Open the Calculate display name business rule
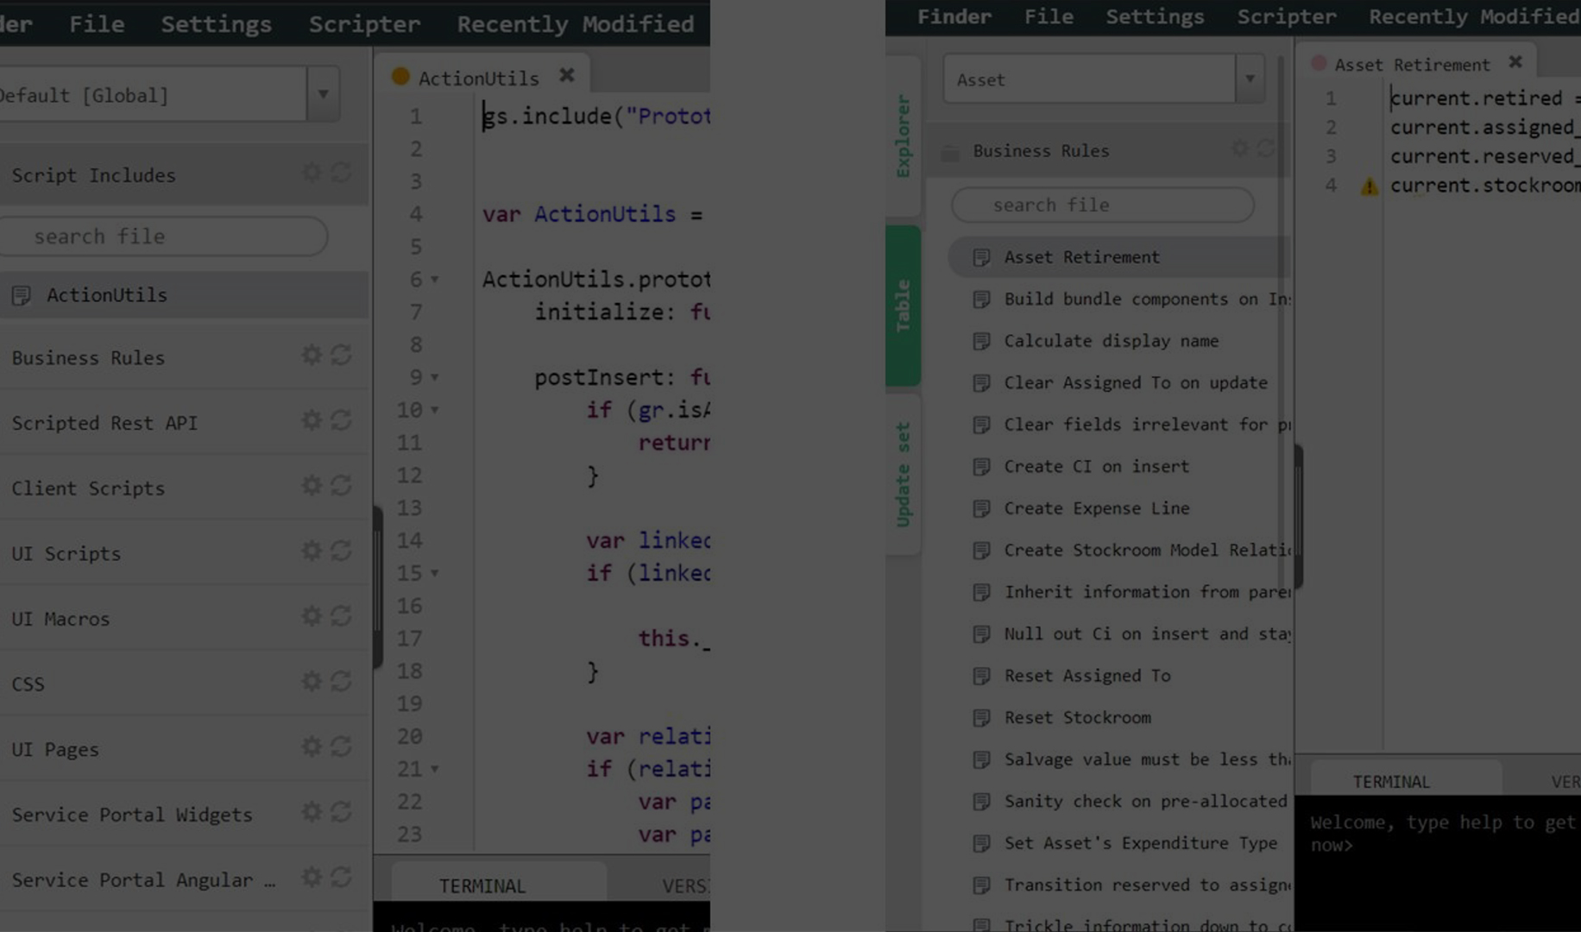 (1111, 341)
